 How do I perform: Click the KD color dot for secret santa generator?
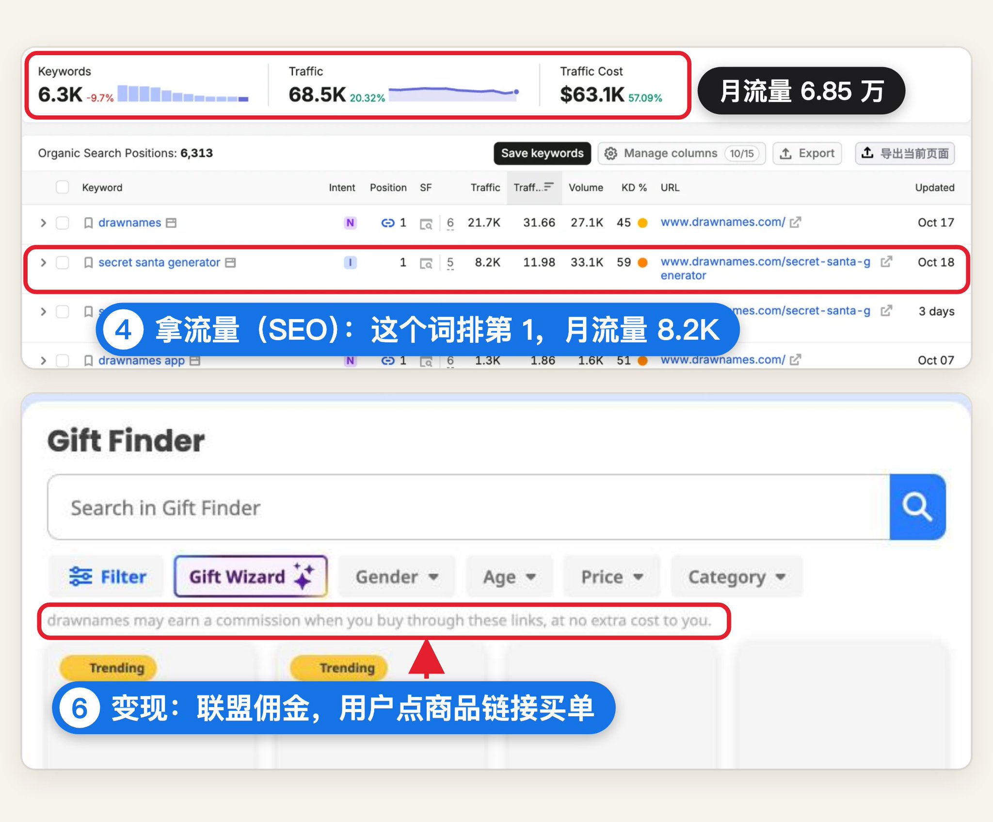tap(642, 262)
